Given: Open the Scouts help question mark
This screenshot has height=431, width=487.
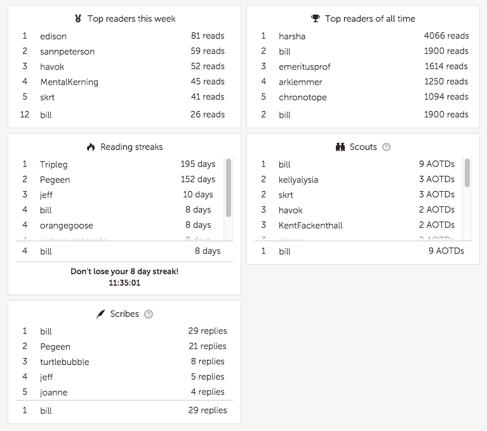Looking at the screenshot, I should coord(386,147).
